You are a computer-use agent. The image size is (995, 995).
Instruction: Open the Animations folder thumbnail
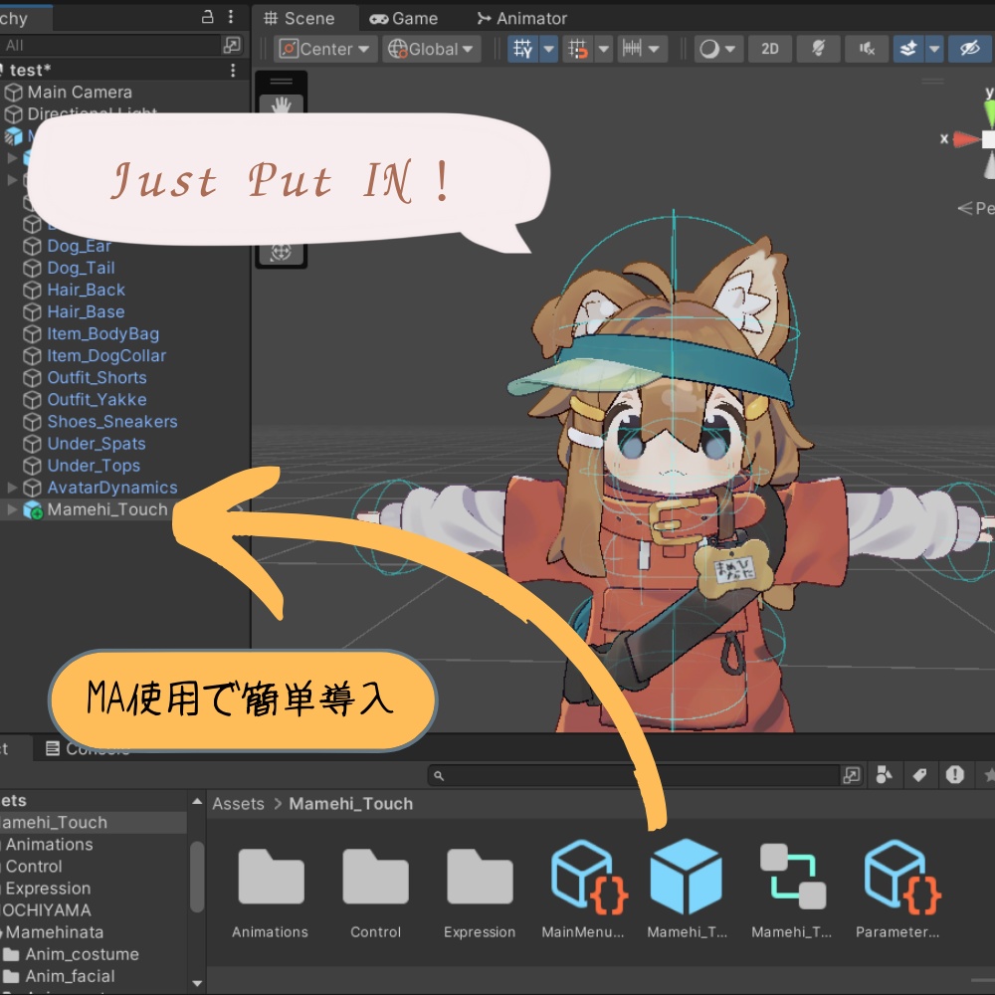pos(271,877)
